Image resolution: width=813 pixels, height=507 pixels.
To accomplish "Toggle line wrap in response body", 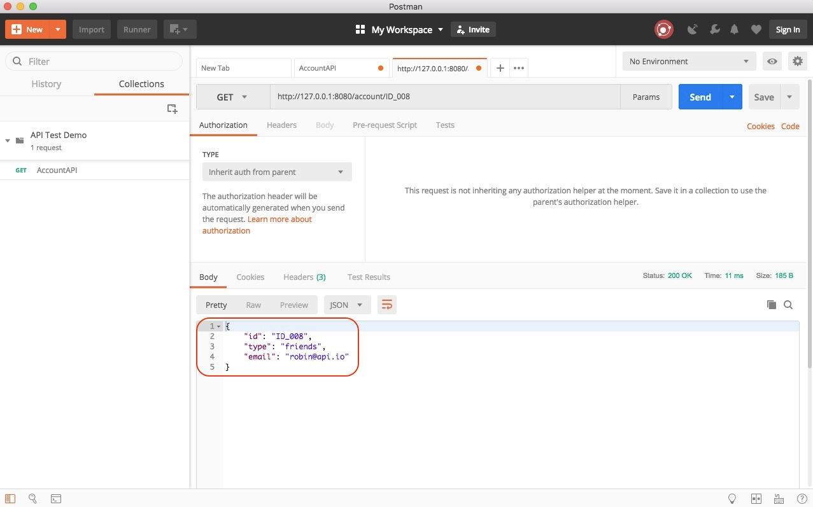I will [386, 305].
